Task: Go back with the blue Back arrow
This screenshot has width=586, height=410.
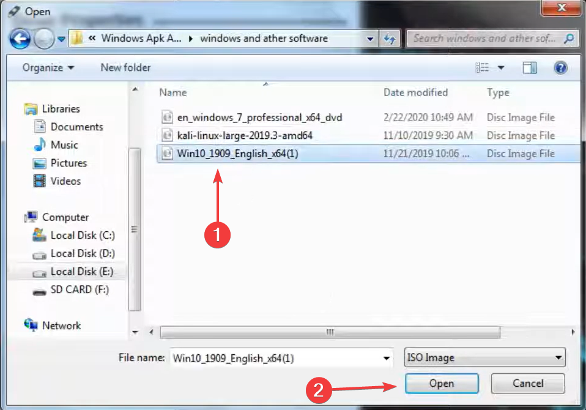Action: point(20,39)
